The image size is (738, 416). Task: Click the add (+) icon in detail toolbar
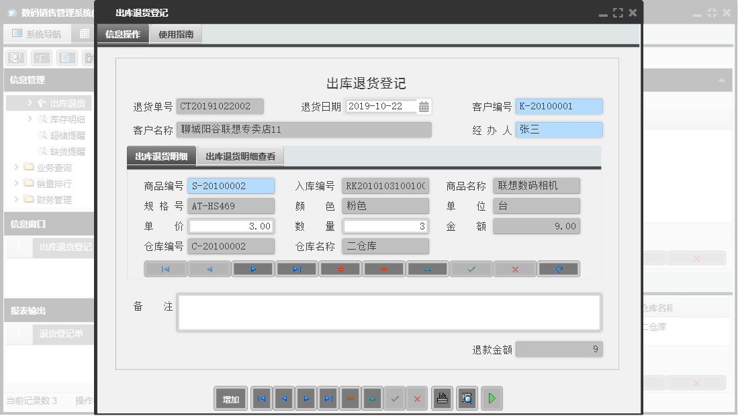point(340,268)
